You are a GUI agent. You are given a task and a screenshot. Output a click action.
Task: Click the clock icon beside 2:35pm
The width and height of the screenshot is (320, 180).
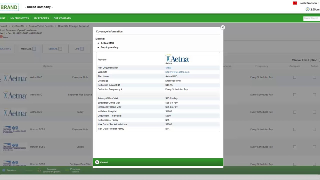coord(307,9)
